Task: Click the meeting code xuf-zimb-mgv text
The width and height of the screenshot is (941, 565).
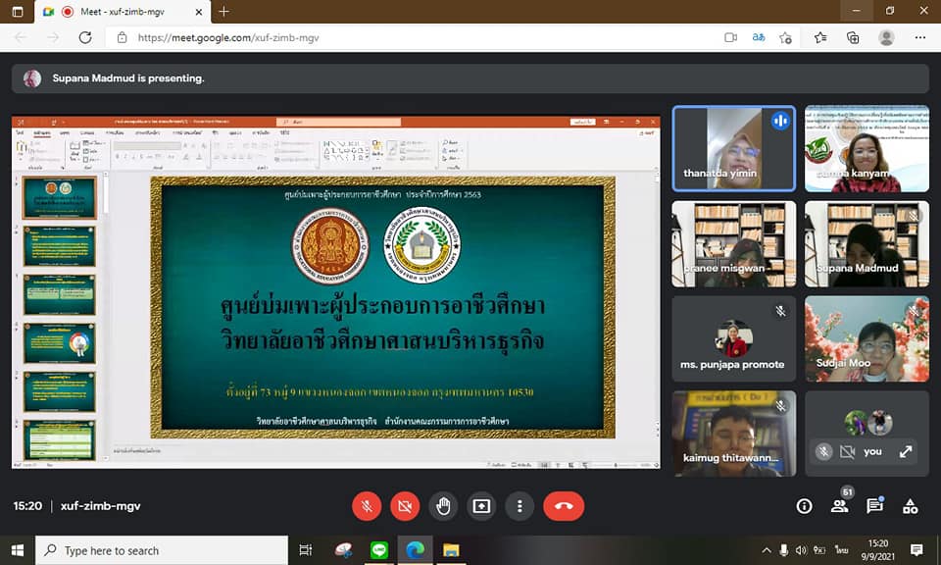Action: coord(100,506)
